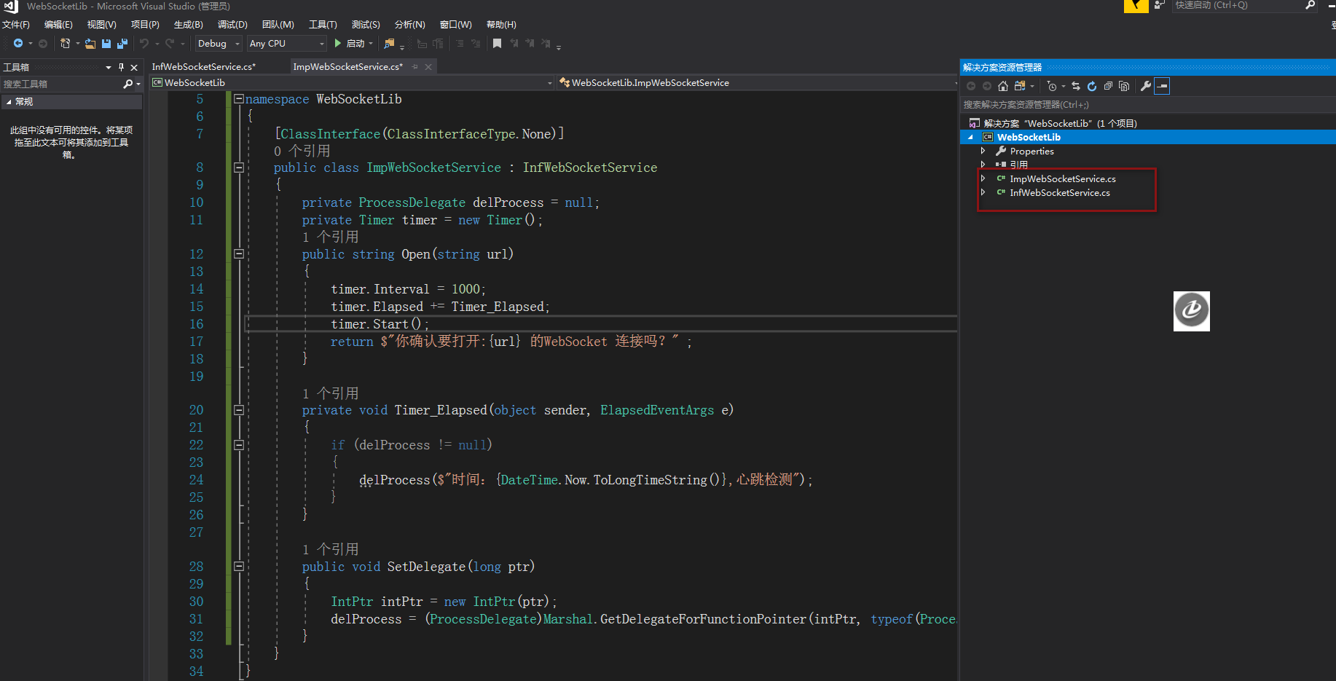Collapse the Open method code block
The width and height of the screenshot is (1336, 681).
[238, 253]
